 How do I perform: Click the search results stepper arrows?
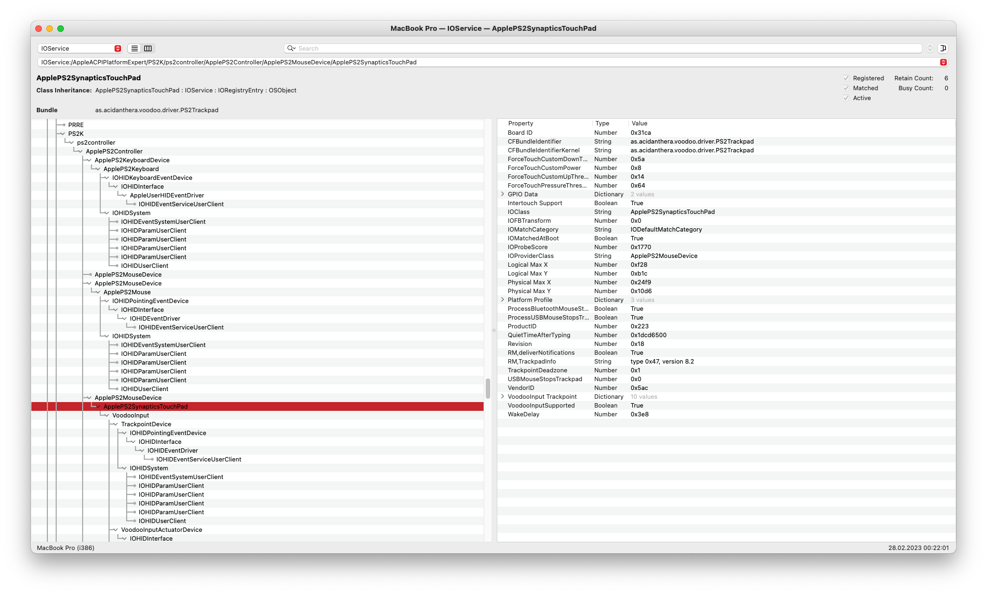930,48
